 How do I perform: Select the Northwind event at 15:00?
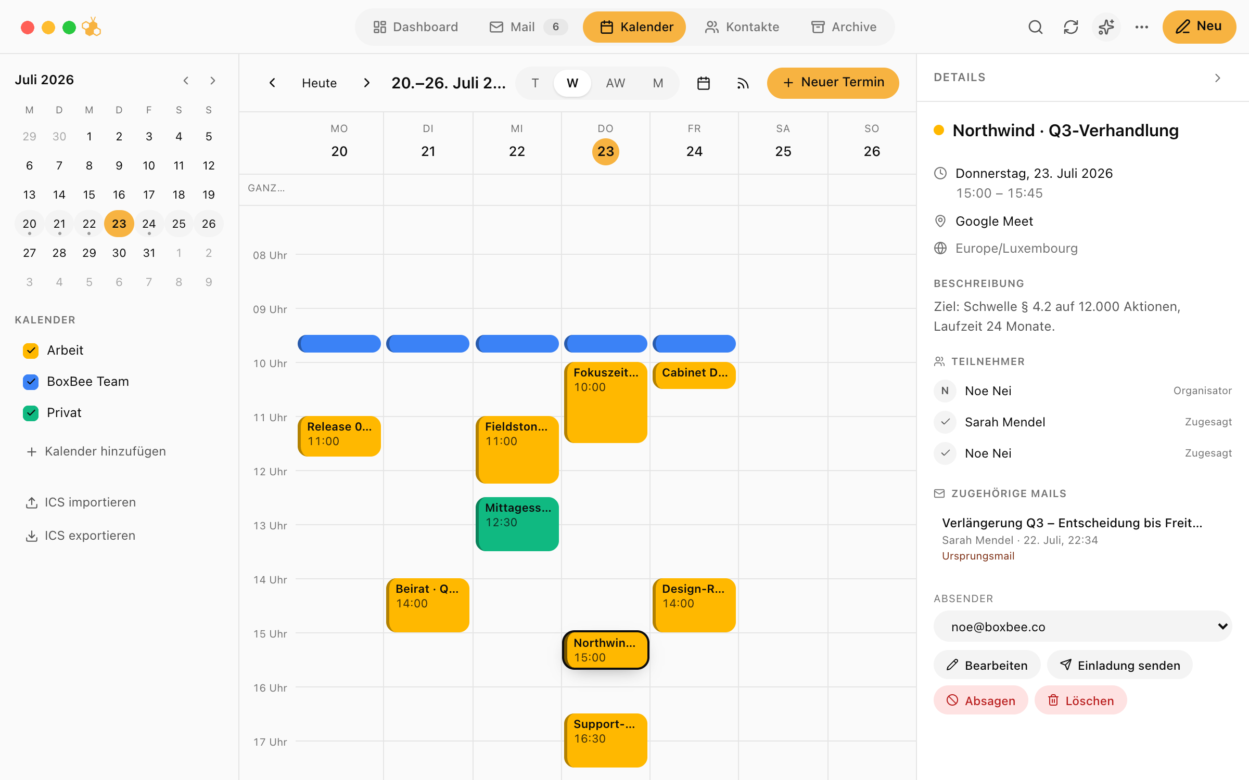[x=606, y=650]
